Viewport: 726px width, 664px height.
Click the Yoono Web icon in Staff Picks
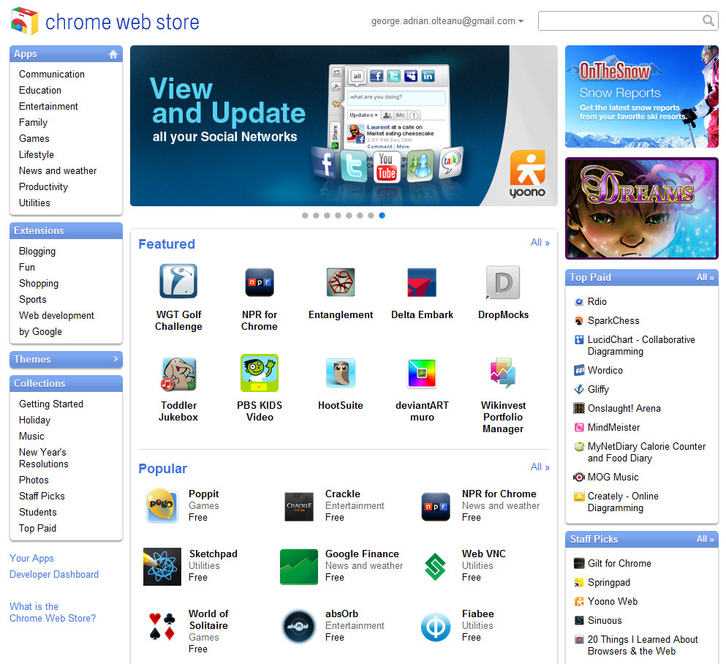tap(579, 602)
